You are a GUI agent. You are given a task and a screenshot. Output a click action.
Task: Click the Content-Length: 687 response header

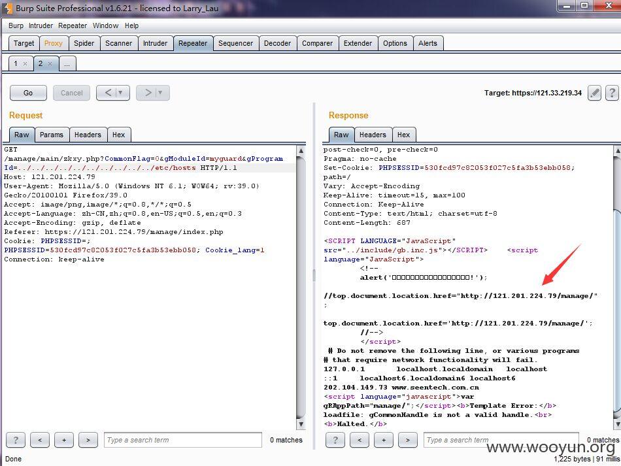click(367, 222)
